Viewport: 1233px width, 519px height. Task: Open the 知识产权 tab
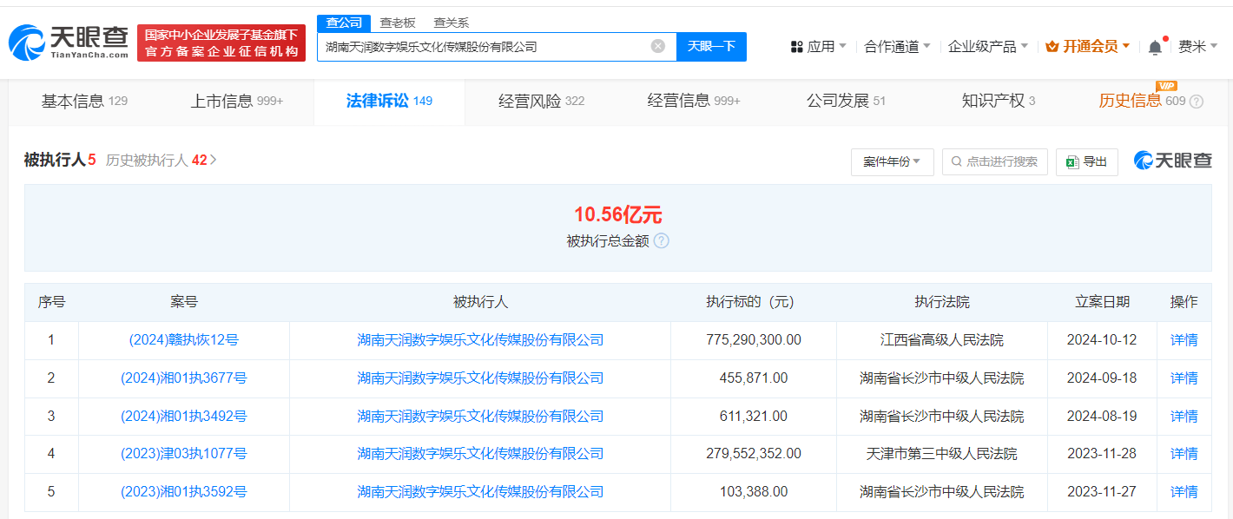[999, 101]
